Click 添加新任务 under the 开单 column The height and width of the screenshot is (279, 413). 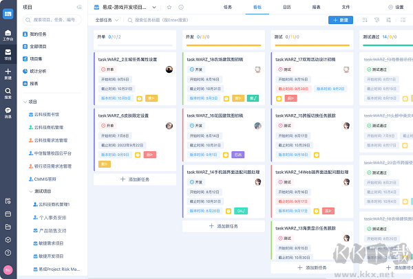(135, 179)
